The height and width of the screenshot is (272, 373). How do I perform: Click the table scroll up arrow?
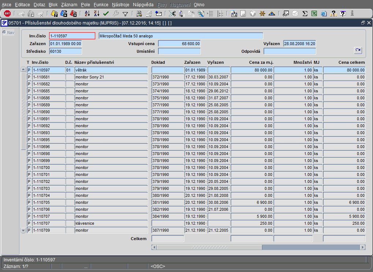[x=23, y=70]
